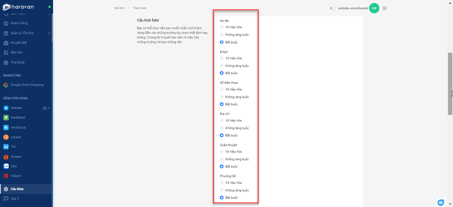The width and height of the screenshot is (453, 207).
Task: Open the chat support bubble icon
Action: [440, 202]
